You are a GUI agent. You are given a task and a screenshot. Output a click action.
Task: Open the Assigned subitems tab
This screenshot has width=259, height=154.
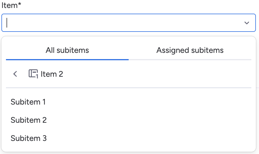[x=190, y=51]
